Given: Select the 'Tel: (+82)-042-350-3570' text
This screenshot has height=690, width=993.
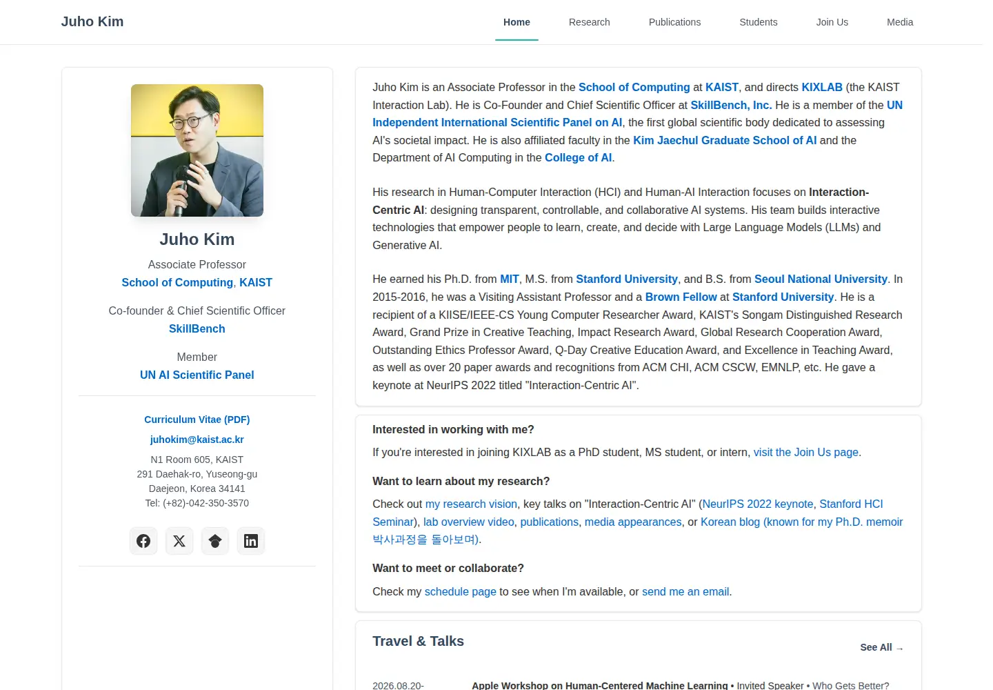Looking at the screenshot, I should pos(197,503).
